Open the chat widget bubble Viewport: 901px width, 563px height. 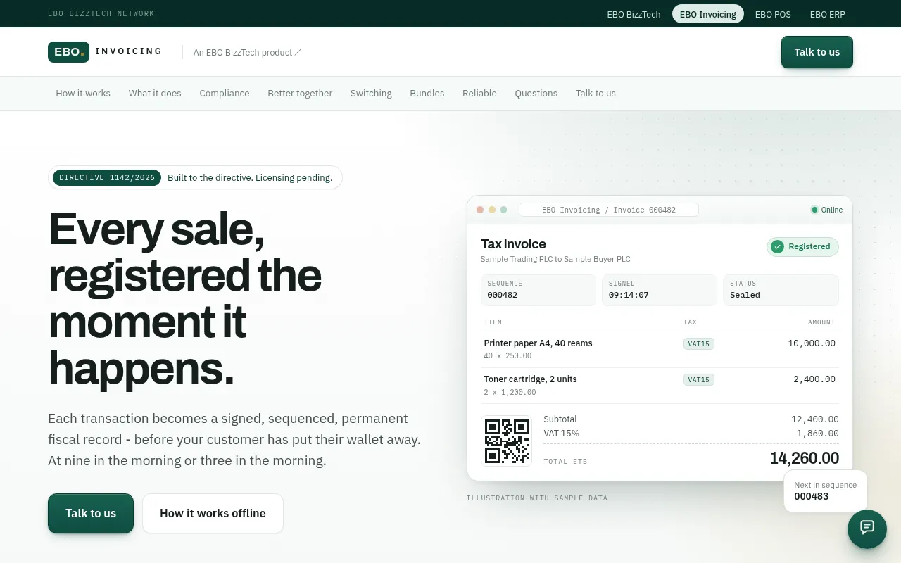point(867,529)
